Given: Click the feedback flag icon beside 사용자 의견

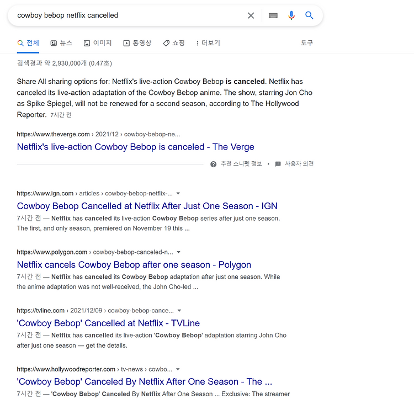Looking at the screenshot, I should [278, 164].
